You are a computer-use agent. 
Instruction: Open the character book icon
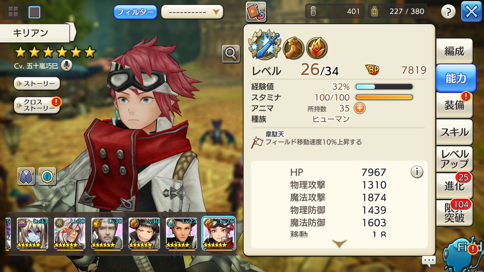pyautogui.click(x=256, y=12)
